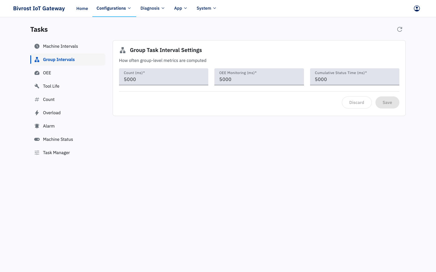The width and height of the screenshot is (436, 272).
Task: Select Machine Intervals in the sidebar
Action: [68, 46]
